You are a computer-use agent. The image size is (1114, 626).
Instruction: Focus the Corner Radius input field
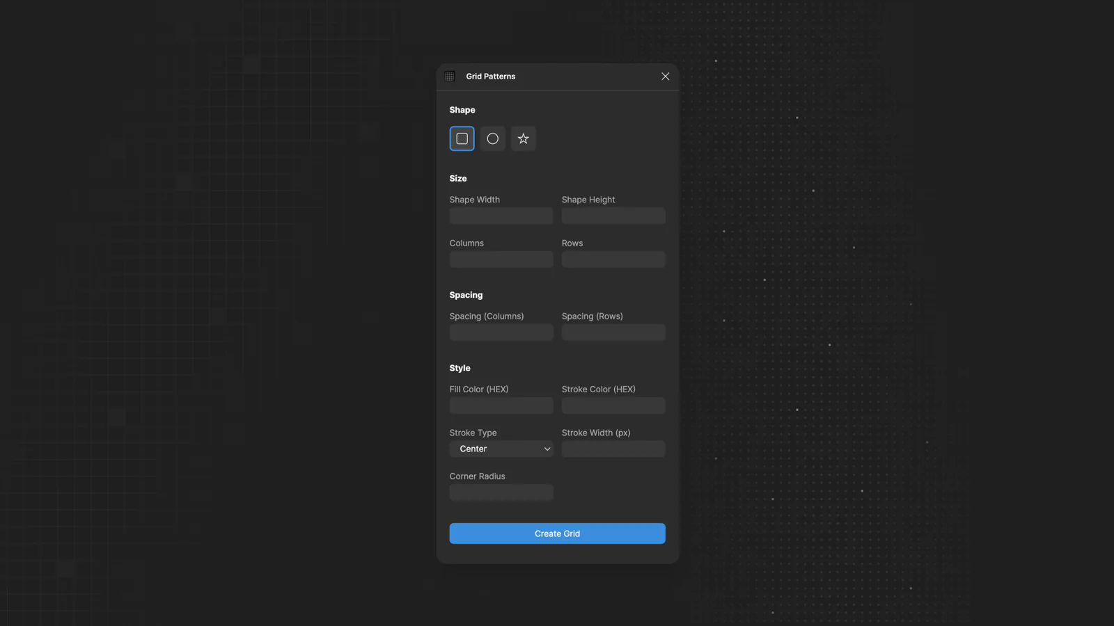501,492
